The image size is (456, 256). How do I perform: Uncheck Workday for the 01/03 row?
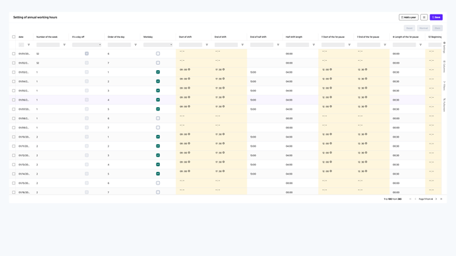(x=158, y=72)
